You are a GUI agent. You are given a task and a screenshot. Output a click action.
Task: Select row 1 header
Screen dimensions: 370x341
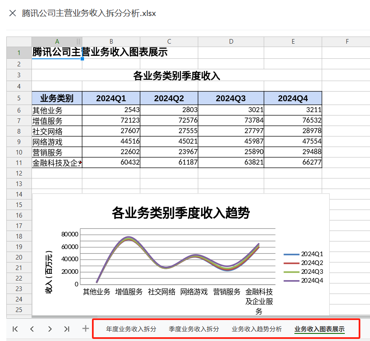click(19, 52)
